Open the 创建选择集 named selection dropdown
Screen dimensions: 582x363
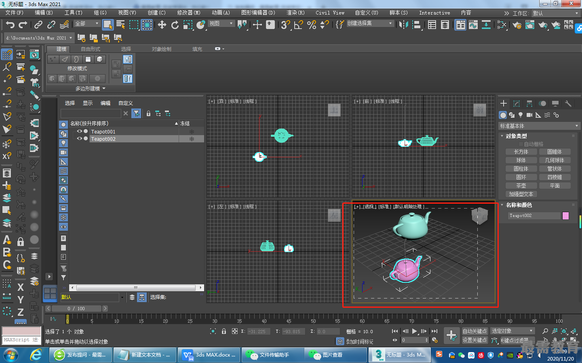click(370, 23)
